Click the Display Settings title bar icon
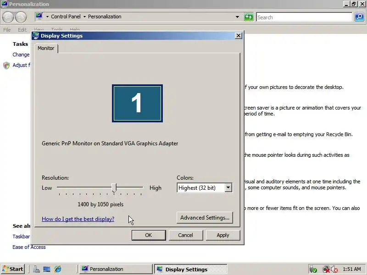 [36, 36]
